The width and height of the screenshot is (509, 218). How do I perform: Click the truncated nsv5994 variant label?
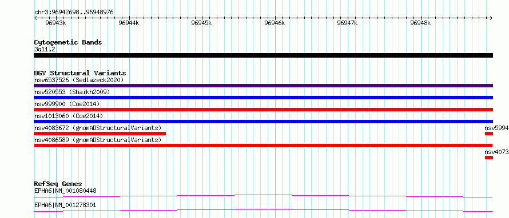click(x=496, y=128)
